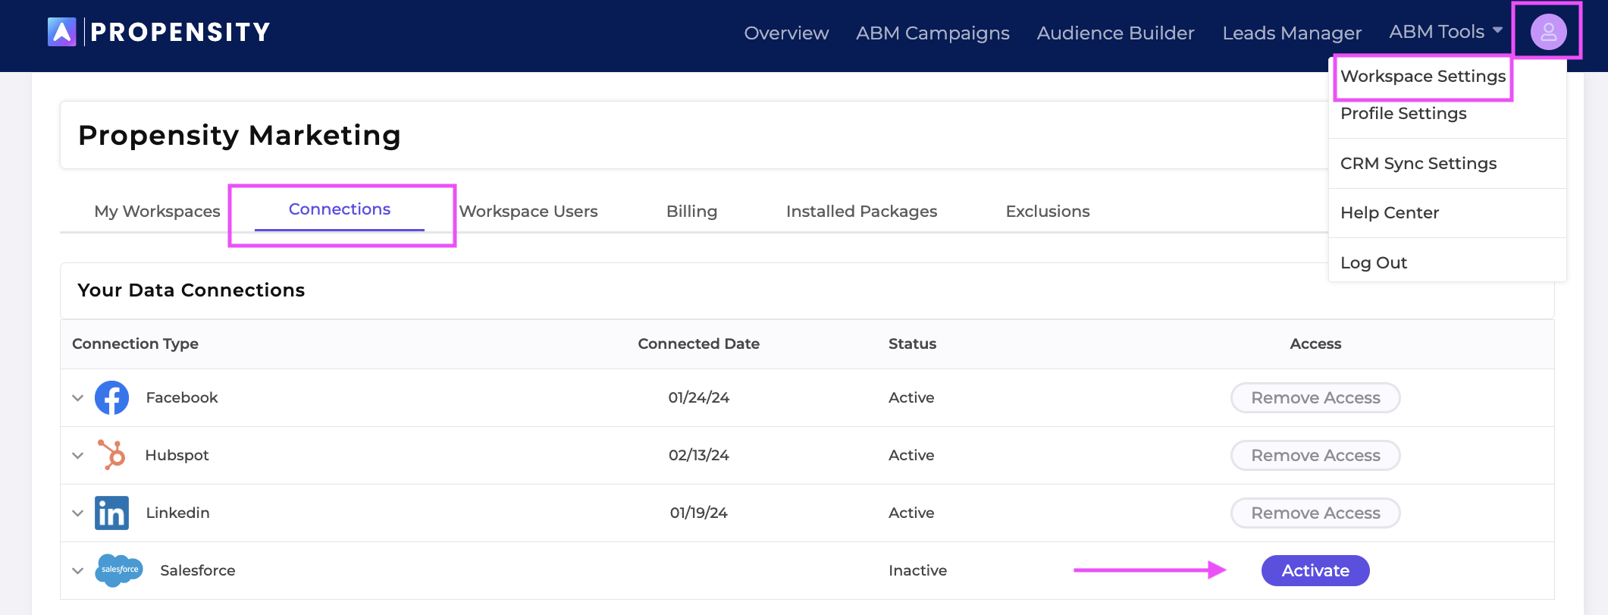Switch to the Exclusions tab
Viewport: 1608px width, 615px height.
[x=1048, y=211]
